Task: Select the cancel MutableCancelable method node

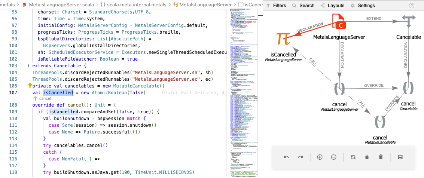Action: (x=380, y=122)
